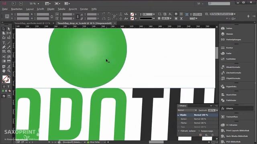Viewport: 257px width, 144px height.
Task: Open the Deckkraft opacity slider arrow
Action: [x=217, y=110]
